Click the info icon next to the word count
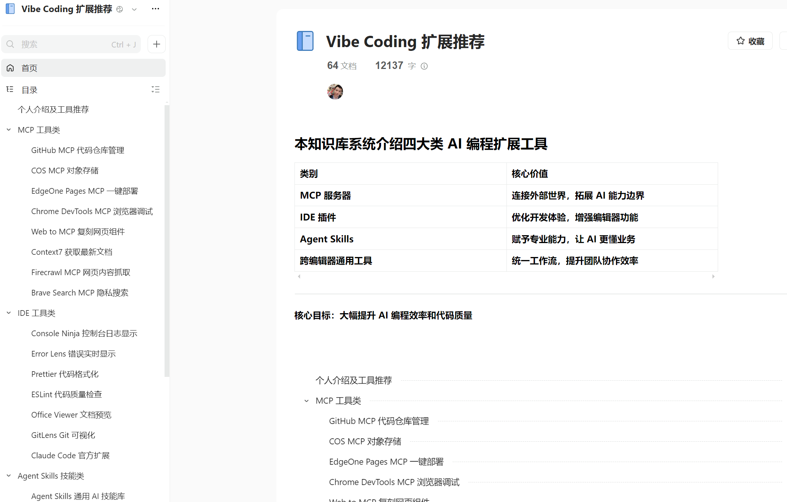The height and width of the screenshot is (502, 787). (x=424, y=66)
